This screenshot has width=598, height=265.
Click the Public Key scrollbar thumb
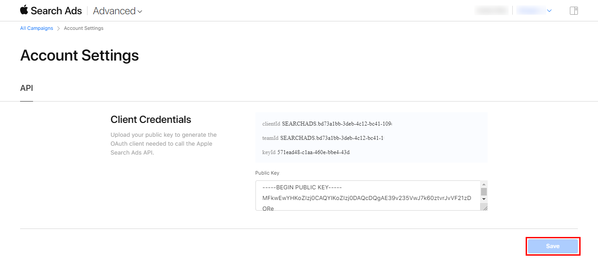tap(484, 192)
